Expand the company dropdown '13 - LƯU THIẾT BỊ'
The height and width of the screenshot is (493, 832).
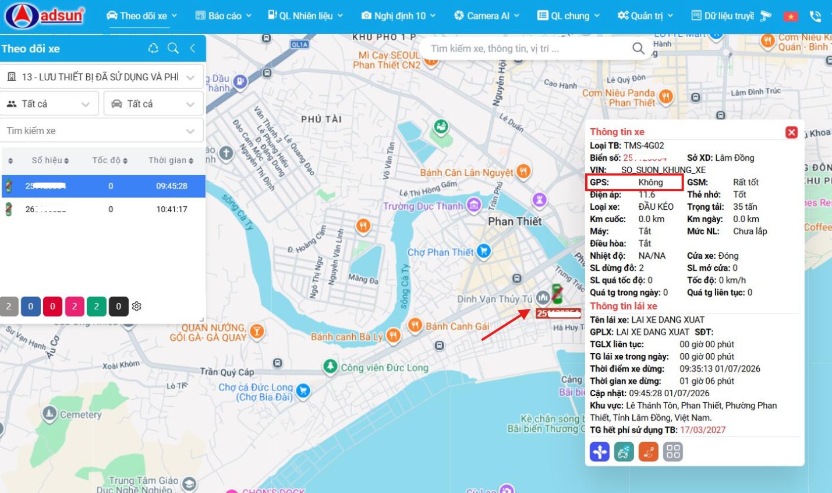(101, 77)
